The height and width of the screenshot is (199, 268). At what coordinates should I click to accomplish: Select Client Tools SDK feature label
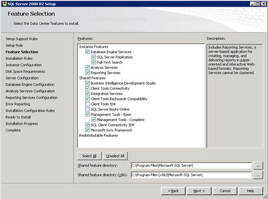tap(103, 104)
